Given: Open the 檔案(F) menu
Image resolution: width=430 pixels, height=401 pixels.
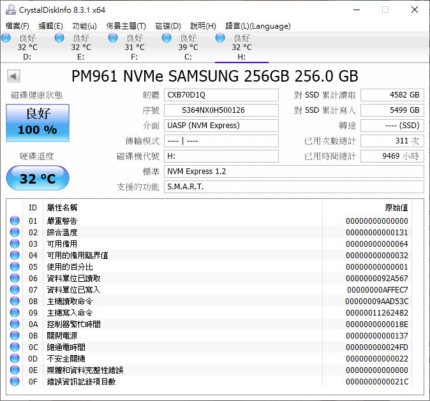Looking at the screenshot, I should [x=17, y=26].
